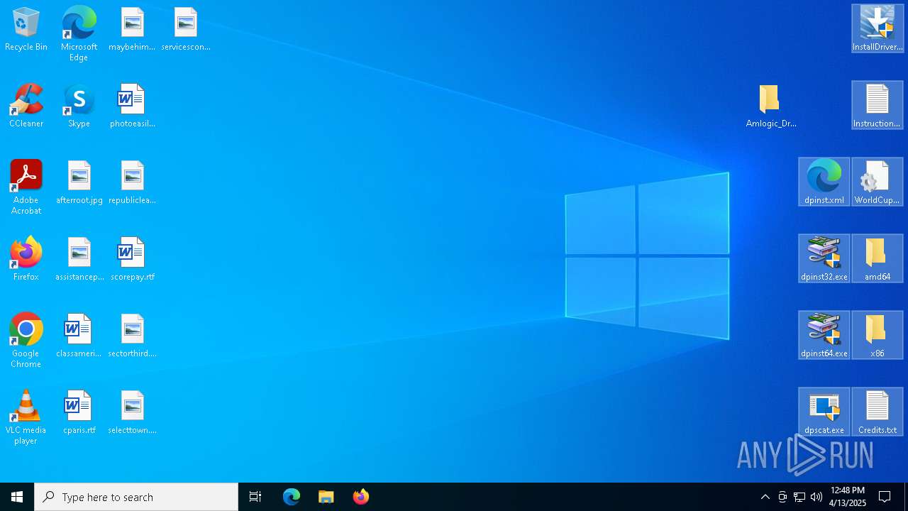Select the dpscat.exe file icon
Image resolution: width=908 pixels, height=511 pixels.
coord(824,412)
